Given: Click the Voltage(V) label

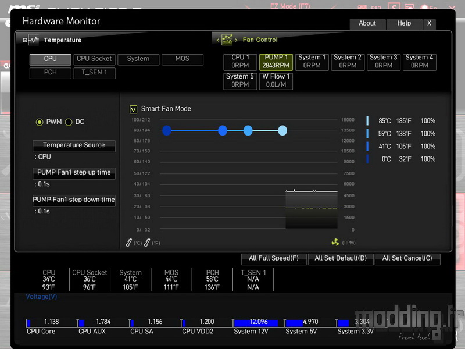Looking at the screenshot, I should 41,297.
